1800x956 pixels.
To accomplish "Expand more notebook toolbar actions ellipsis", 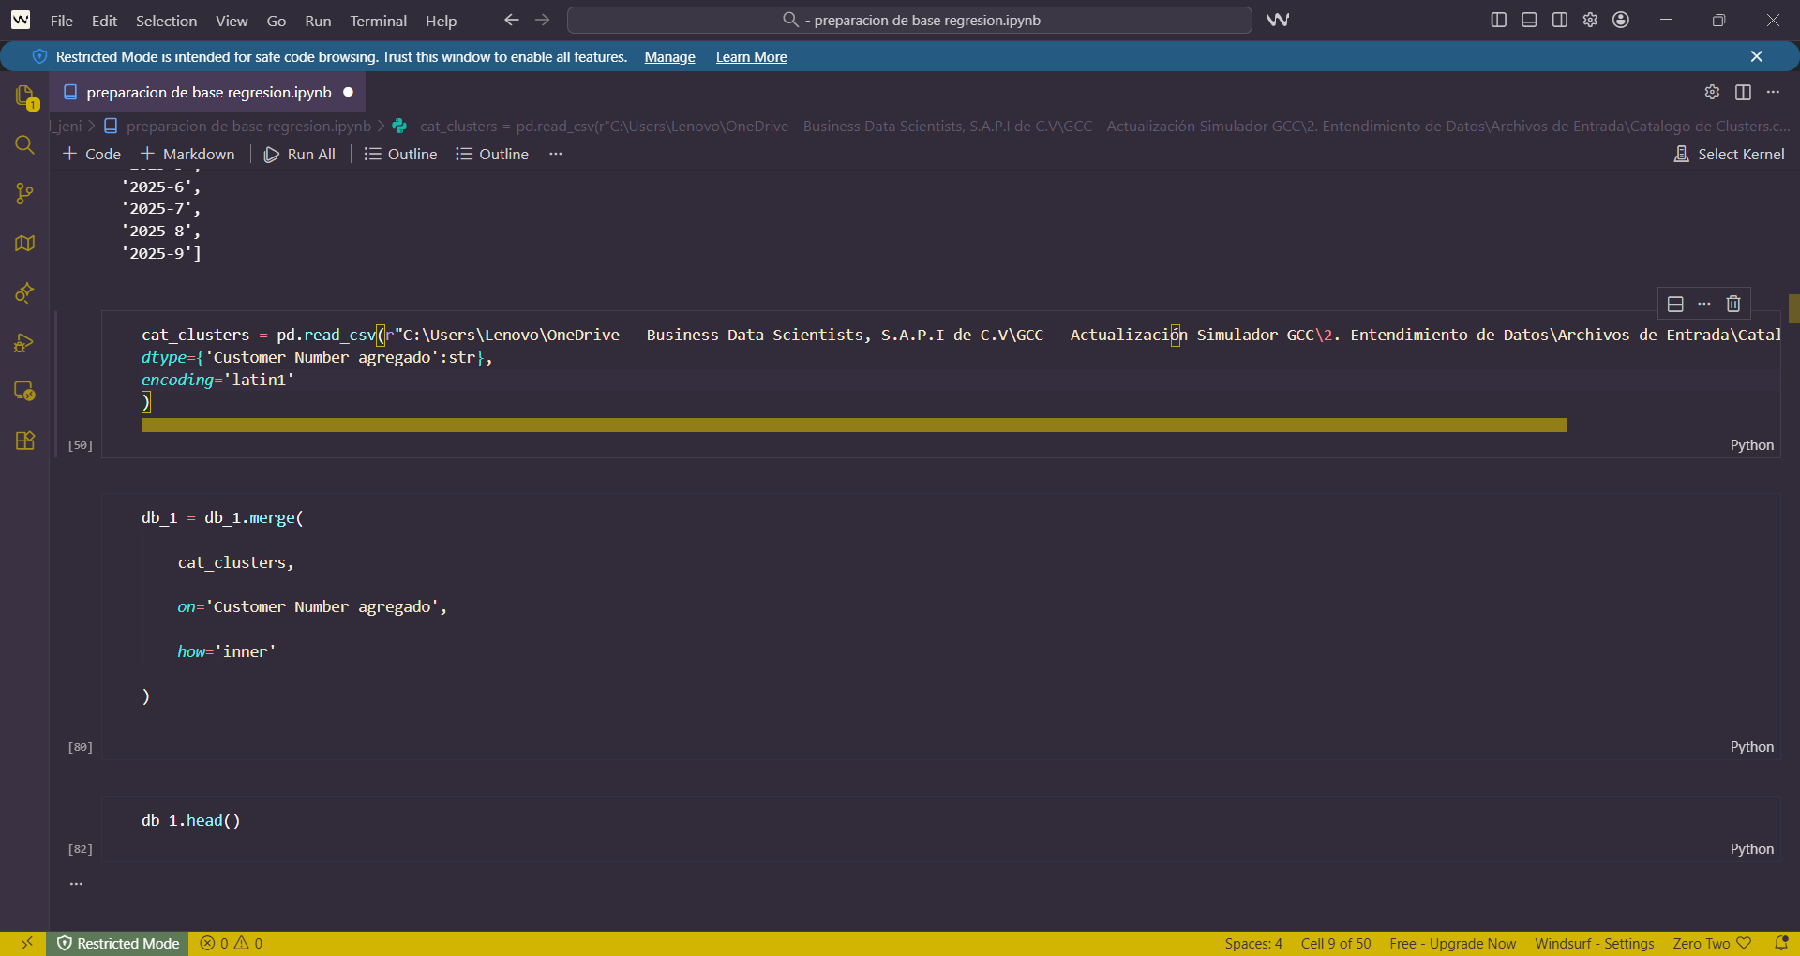I will pos(556,154).
